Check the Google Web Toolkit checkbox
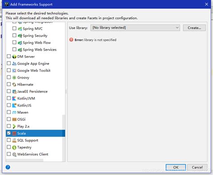Image resolution: width=213 pixels, height=175 pixels. click(9, 70)
